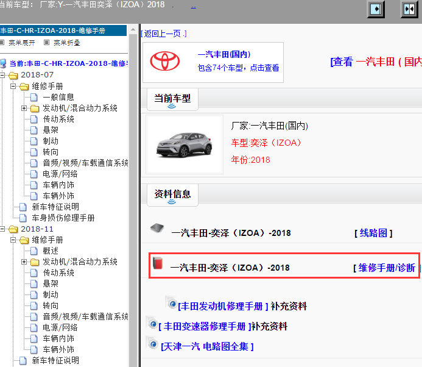The width and height of the screenshot is (422, 367).
Task: Click the 2018-07 folder icon
Action: coord(13,75)
